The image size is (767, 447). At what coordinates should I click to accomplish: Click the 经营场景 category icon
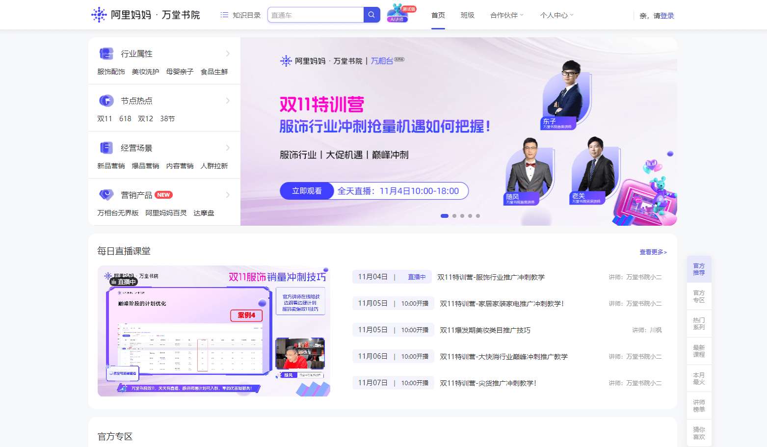click(106, 148)
